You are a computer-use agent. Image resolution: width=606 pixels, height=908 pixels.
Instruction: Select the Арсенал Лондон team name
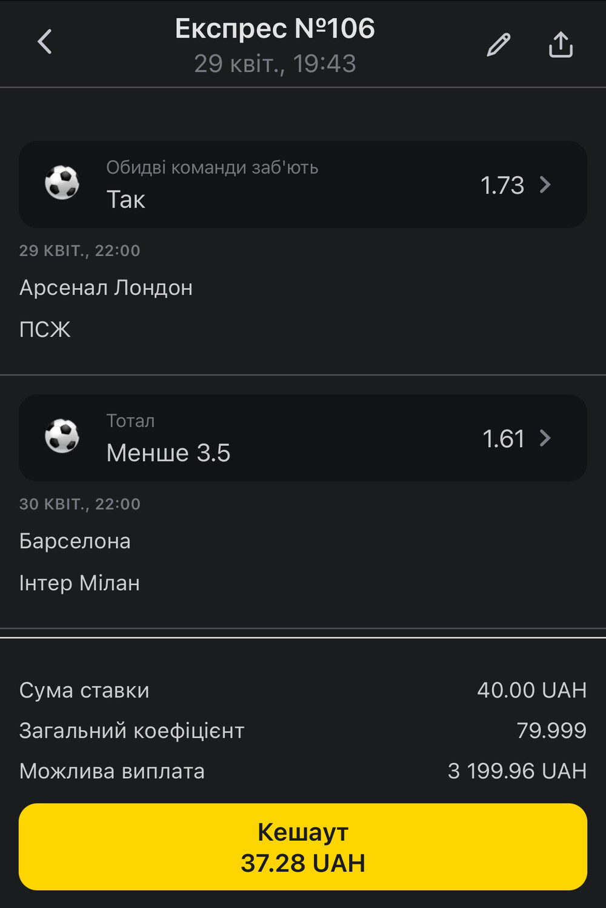(106, 288)
